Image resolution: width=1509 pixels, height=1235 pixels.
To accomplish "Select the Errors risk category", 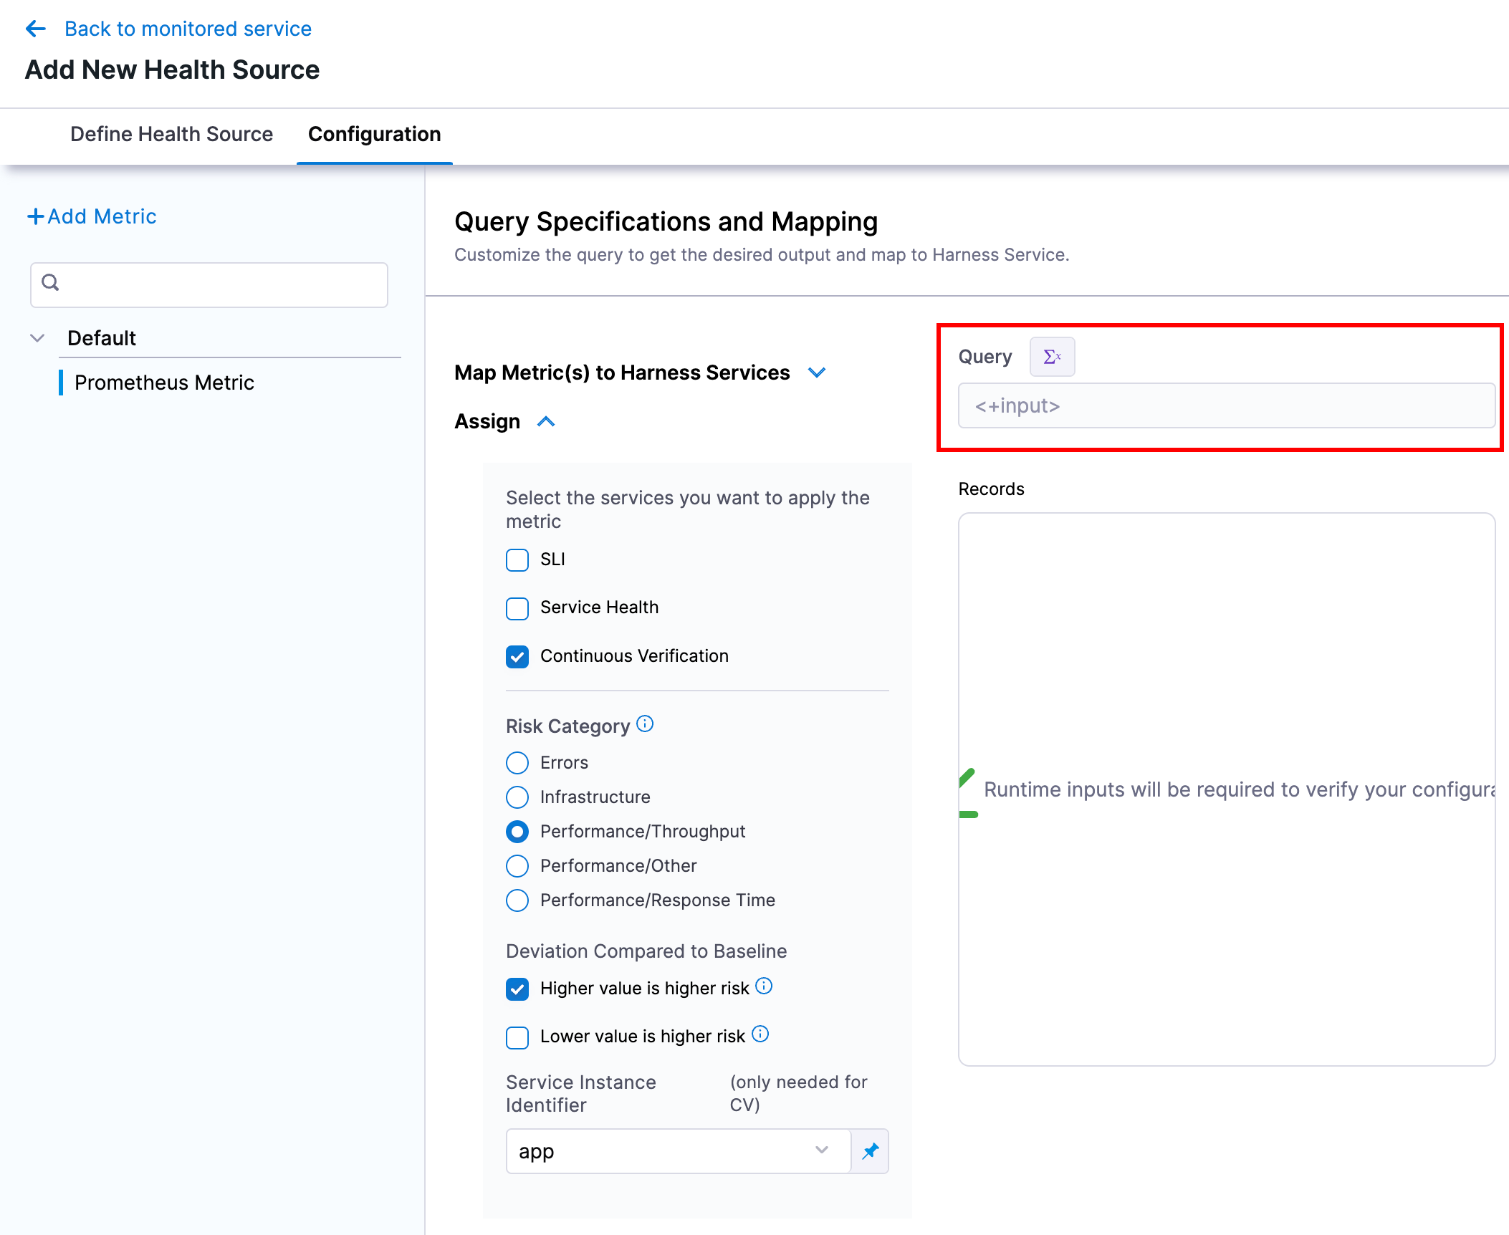I will pos(517,763).
